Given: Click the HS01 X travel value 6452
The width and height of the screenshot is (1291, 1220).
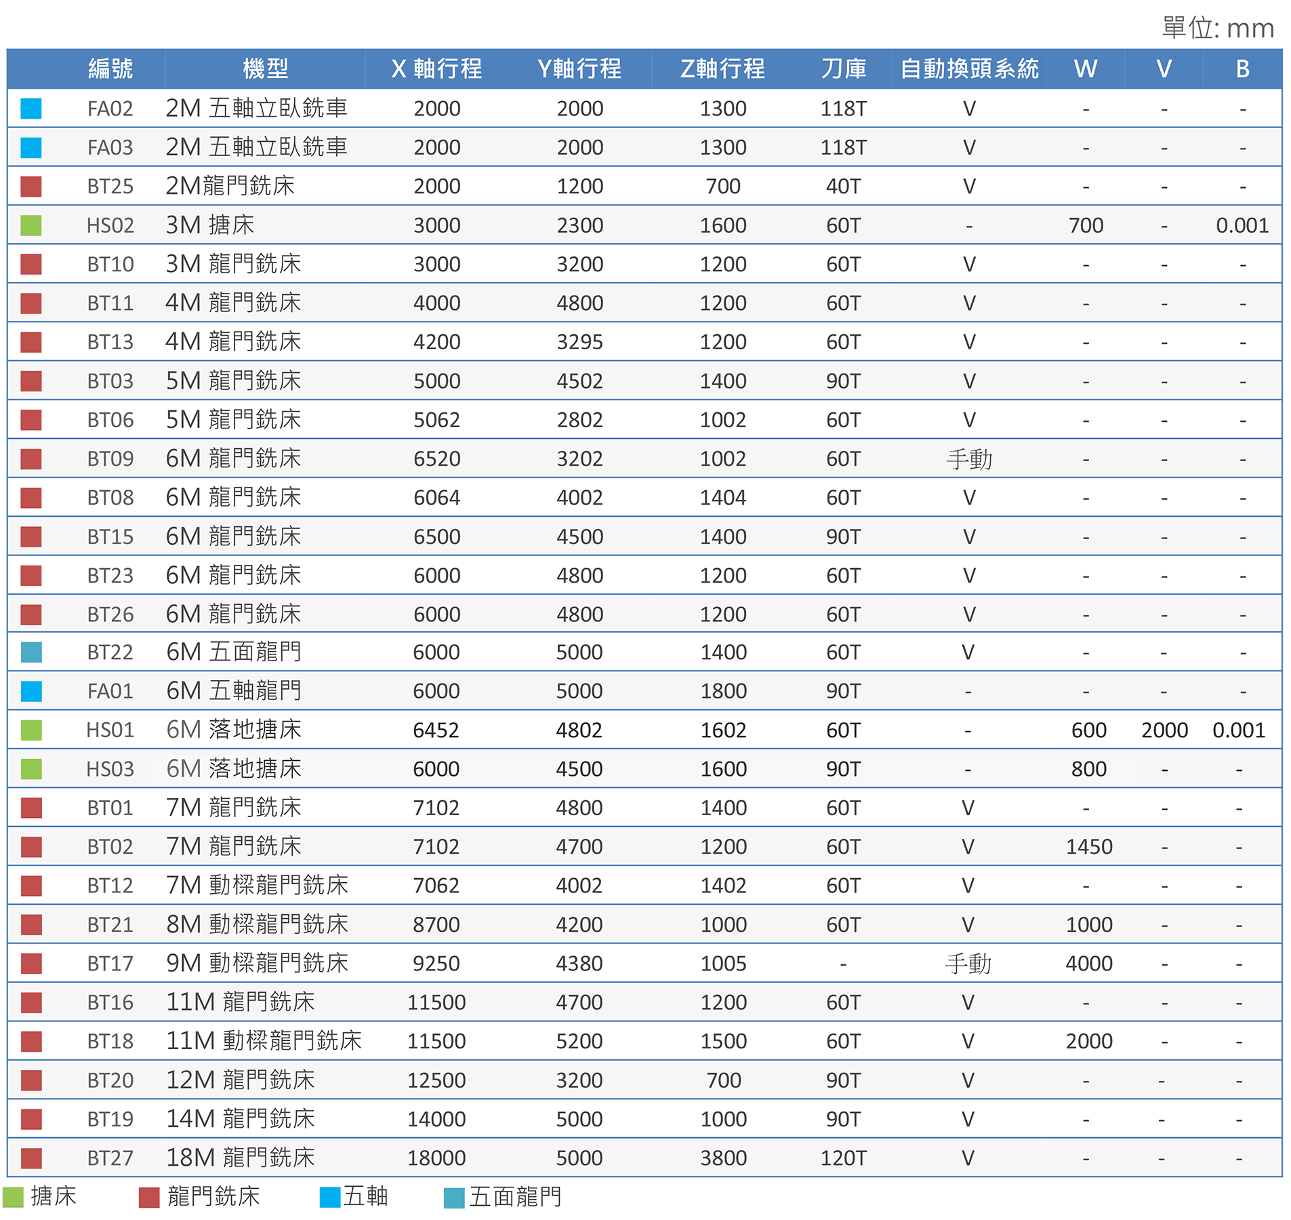Looking at the screenshot, I should point(436,730).
